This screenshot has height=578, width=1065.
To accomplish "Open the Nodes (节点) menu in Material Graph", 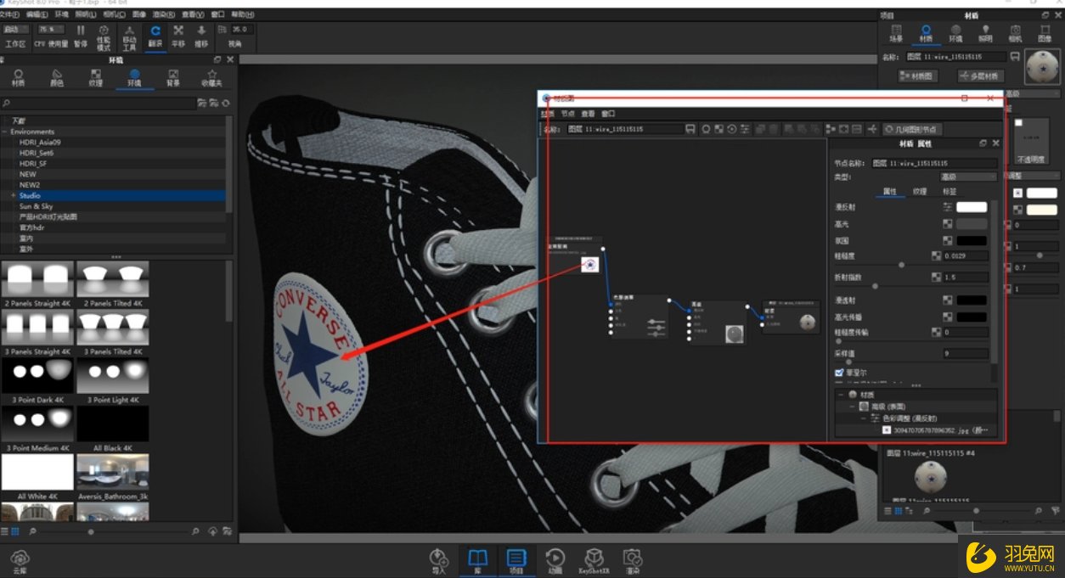I will pyautogui.click(x=567, y=114).
